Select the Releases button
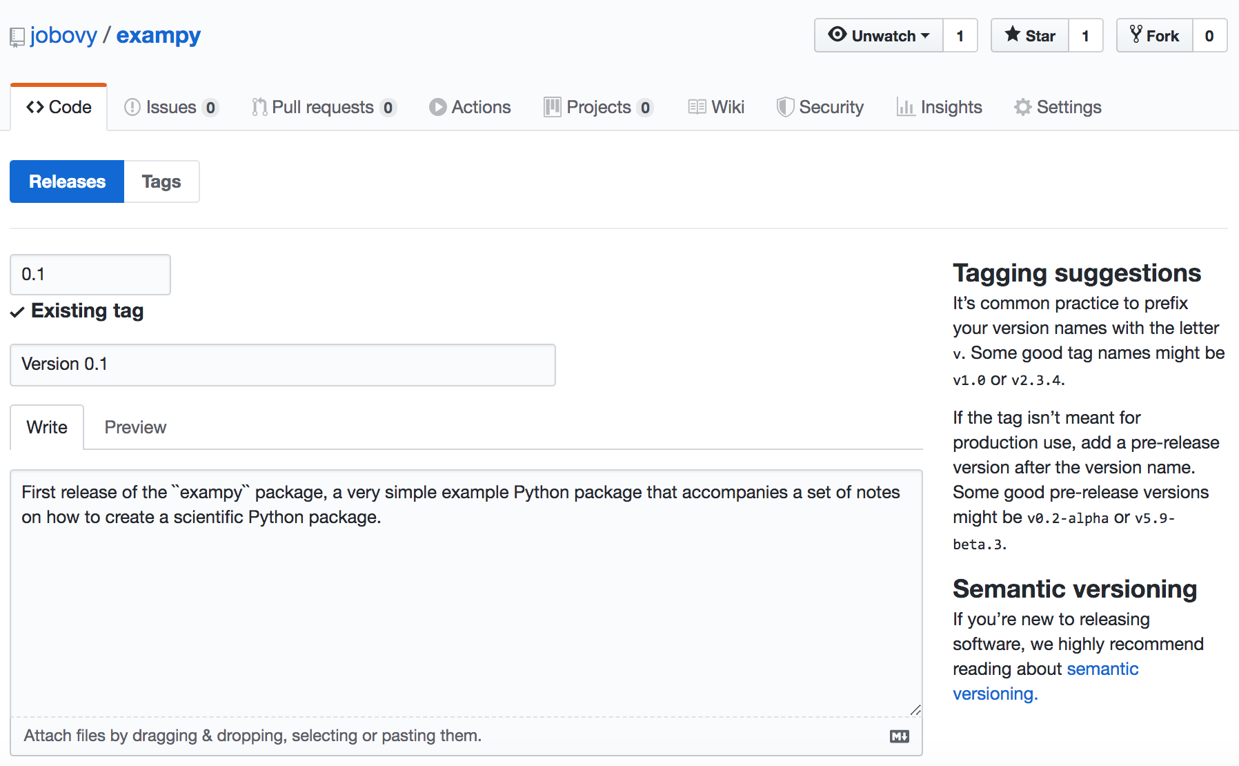This screenshot has width=1239, height=766. pyautogui.click(x=67, y=181)
